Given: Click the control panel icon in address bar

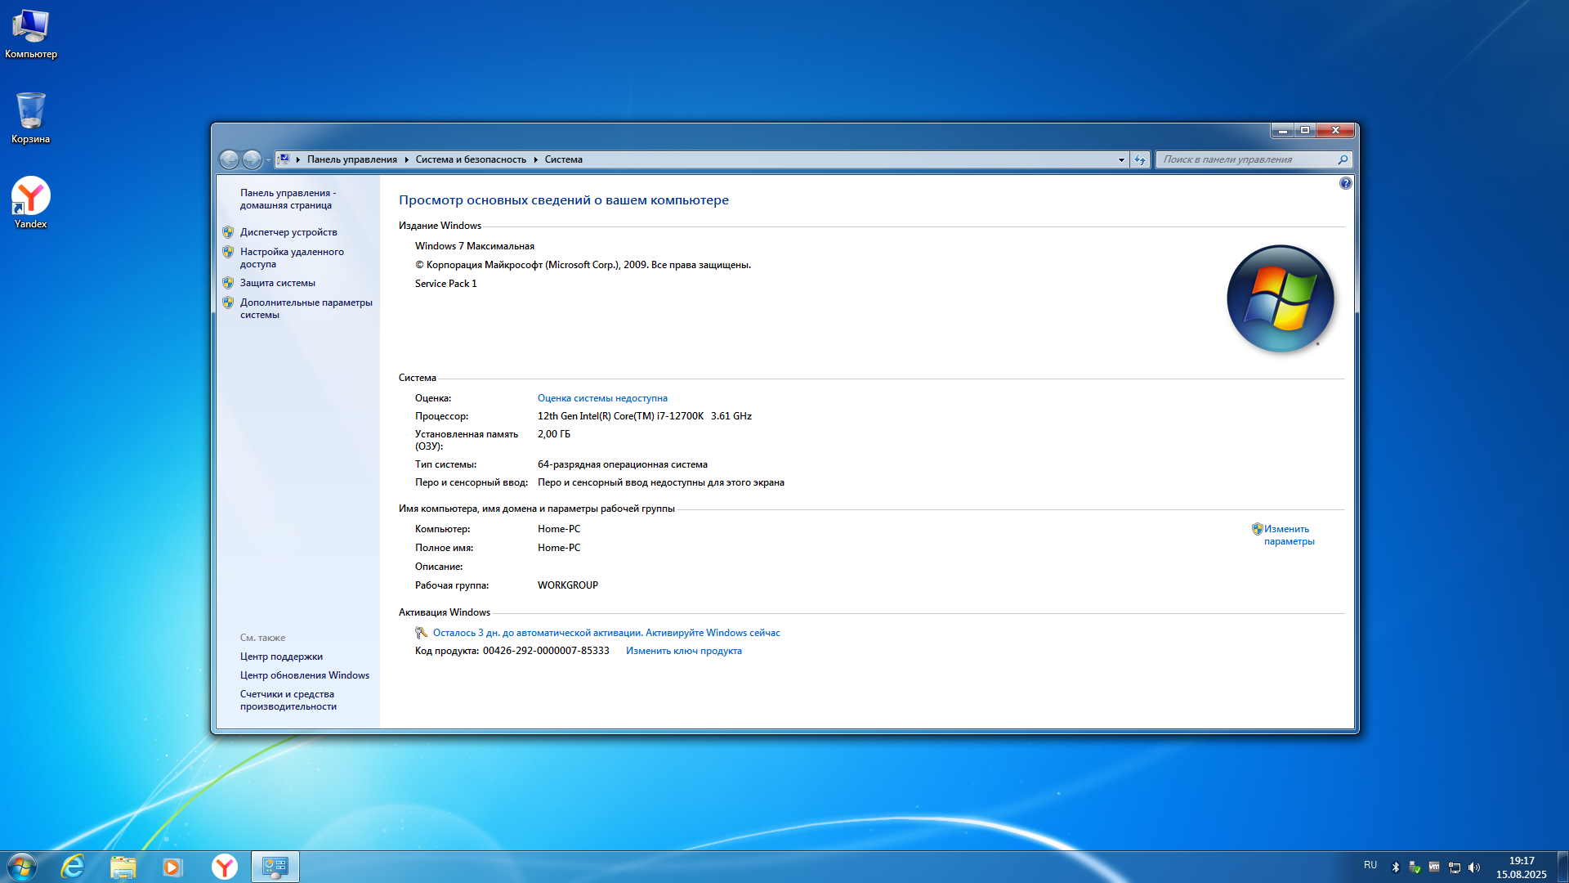Looking at the screenshot, I should 284,159.
